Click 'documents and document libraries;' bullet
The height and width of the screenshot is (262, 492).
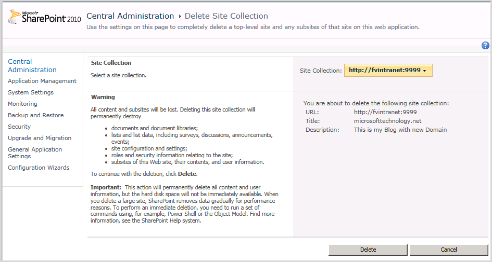click(x=155, y=128)
